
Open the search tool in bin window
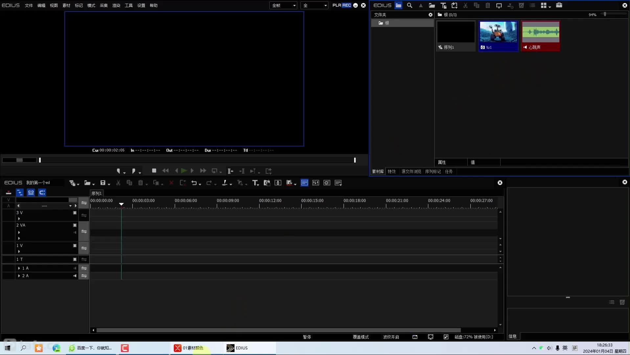tap(410, 5)
